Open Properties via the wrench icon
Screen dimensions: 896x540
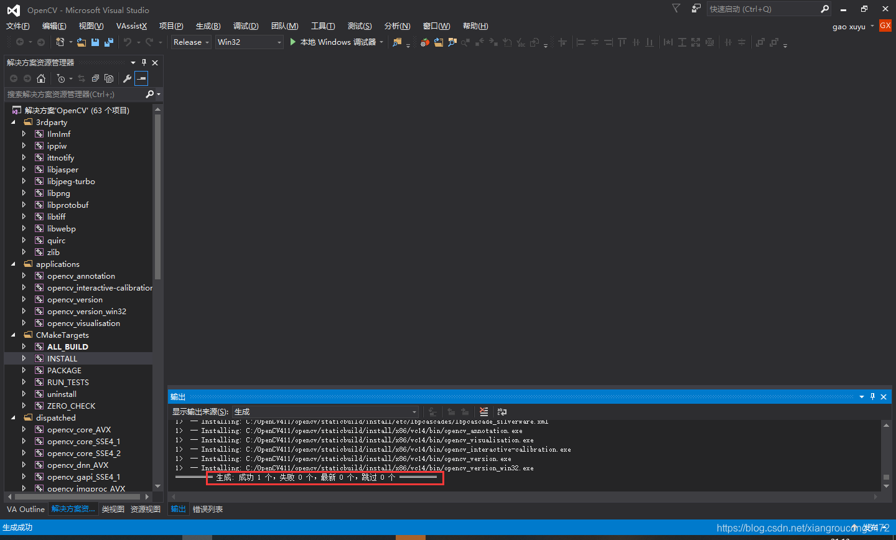pyautogui.click(x=127, y=78)
